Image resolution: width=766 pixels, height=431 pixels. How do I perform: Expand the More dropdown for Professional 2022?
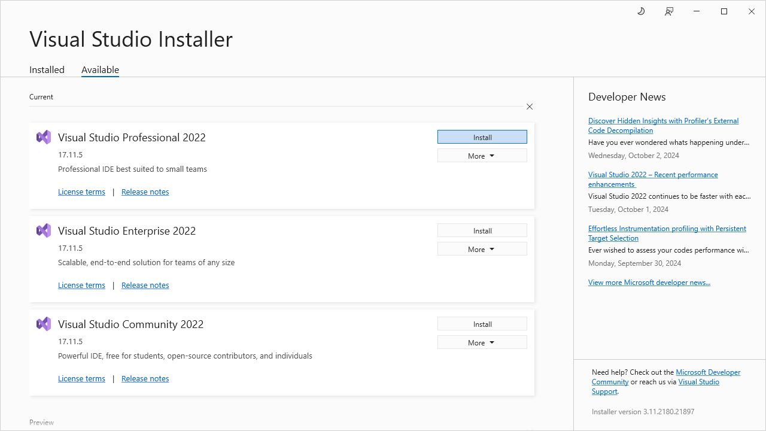[482, 156]
